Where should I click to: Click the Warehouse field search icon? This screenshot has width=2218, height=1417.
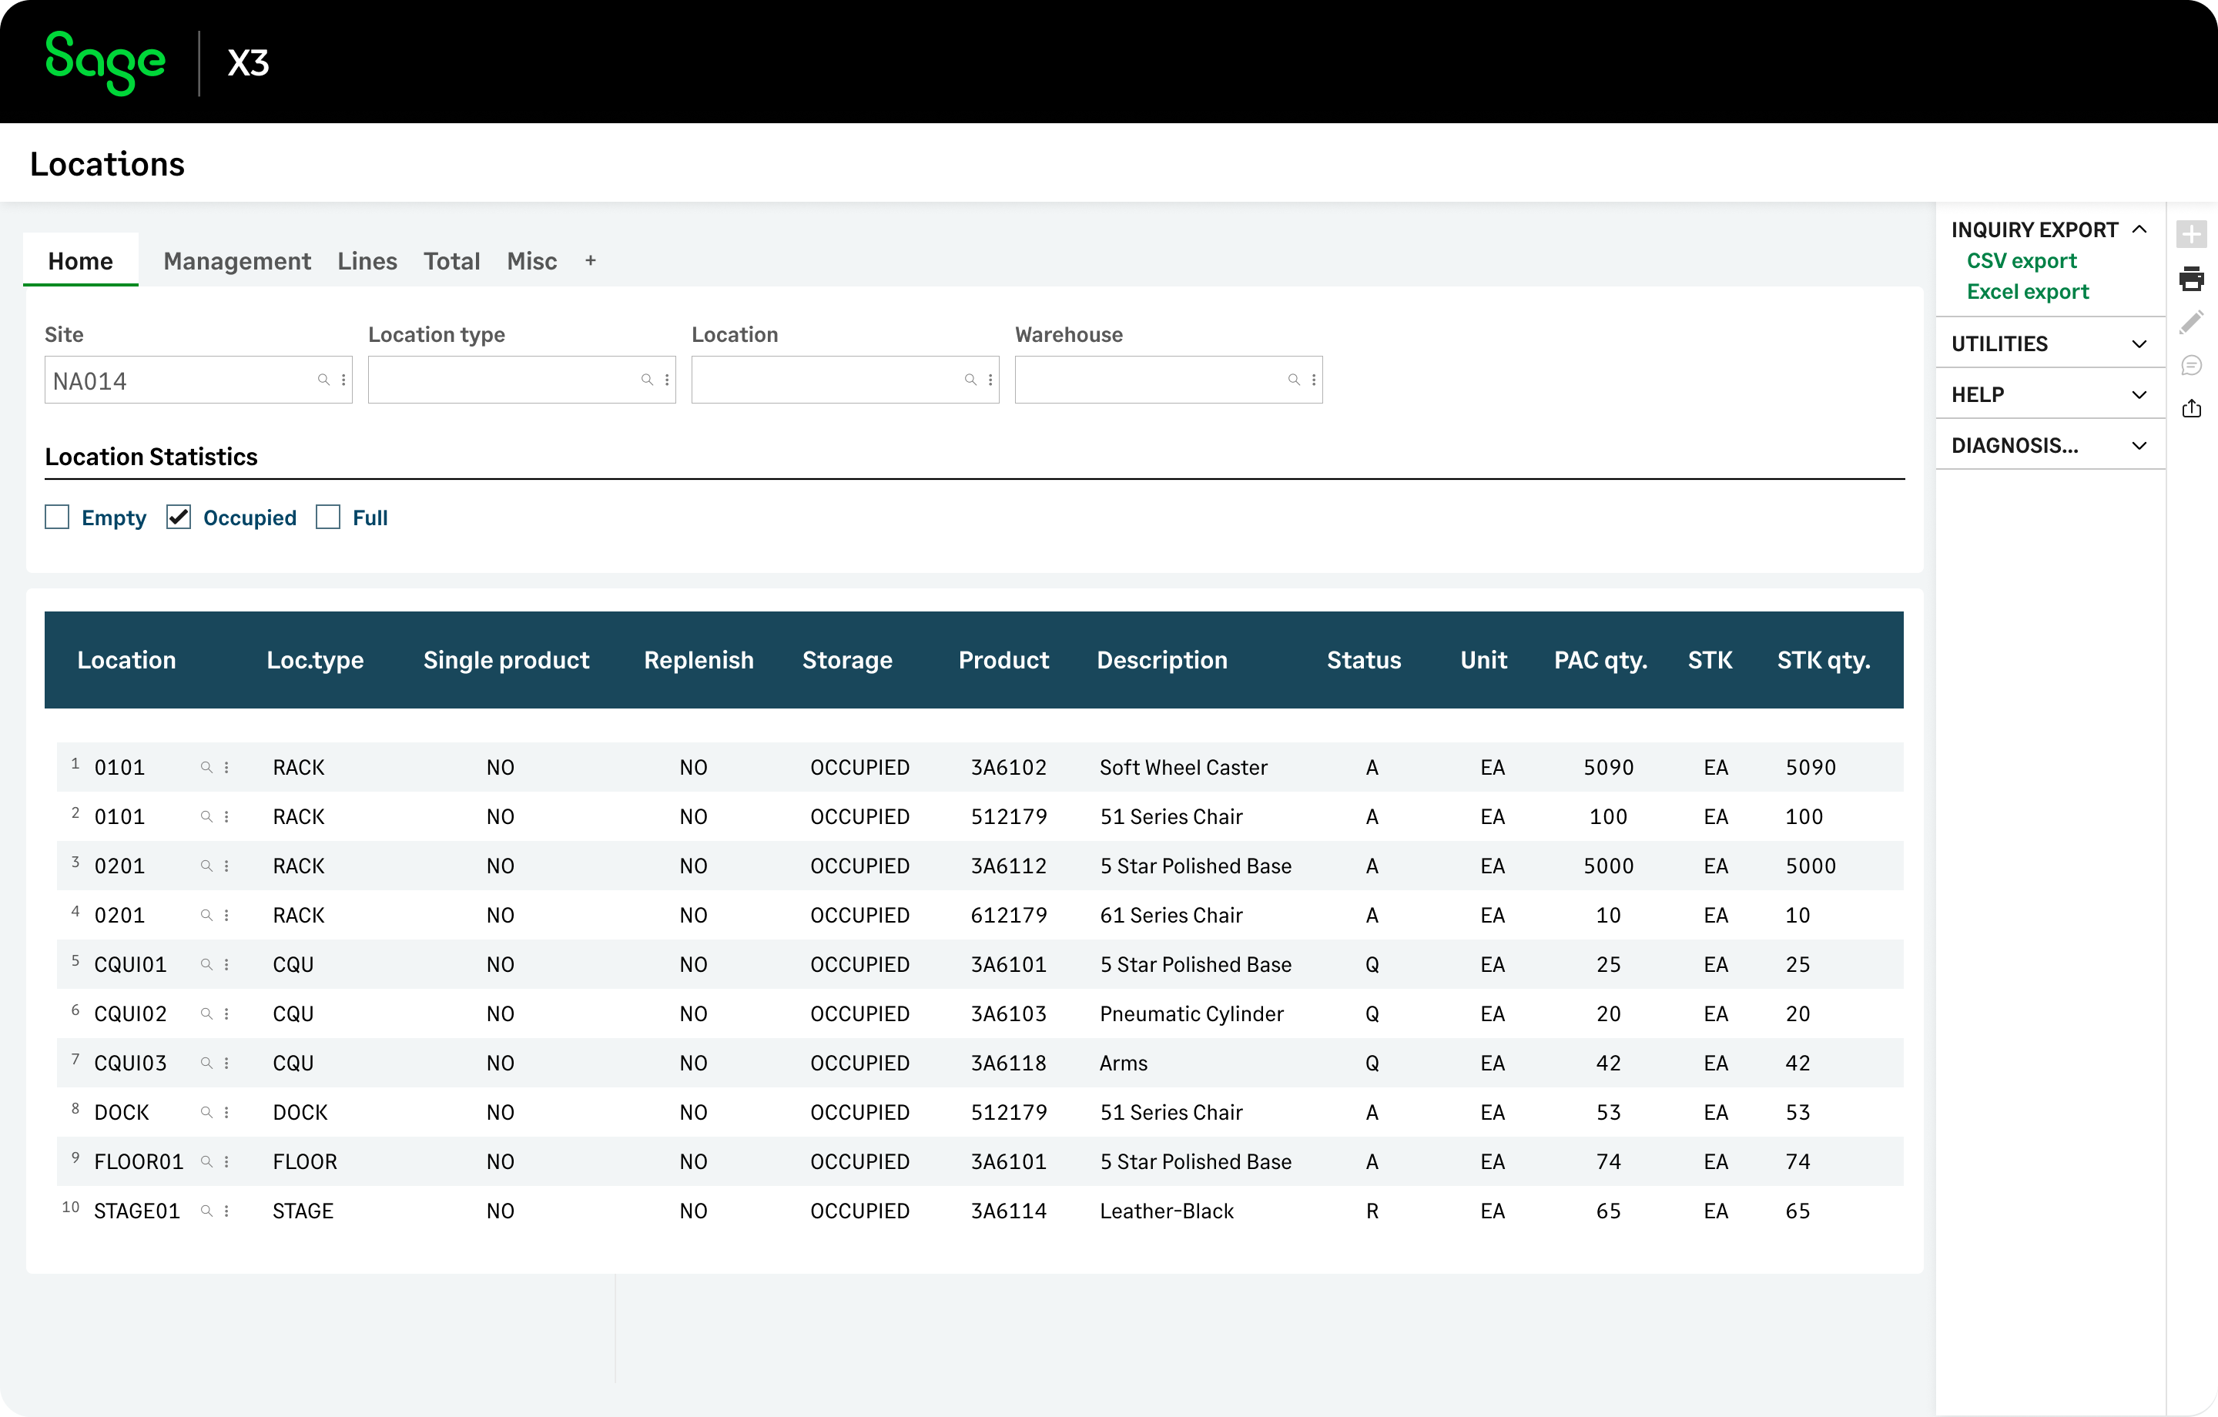(x=1293, y=380)
